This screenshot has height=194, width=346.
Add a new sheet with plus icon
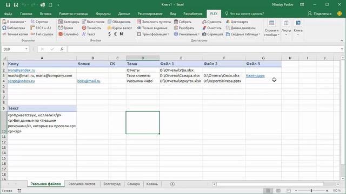coord(172,184)
